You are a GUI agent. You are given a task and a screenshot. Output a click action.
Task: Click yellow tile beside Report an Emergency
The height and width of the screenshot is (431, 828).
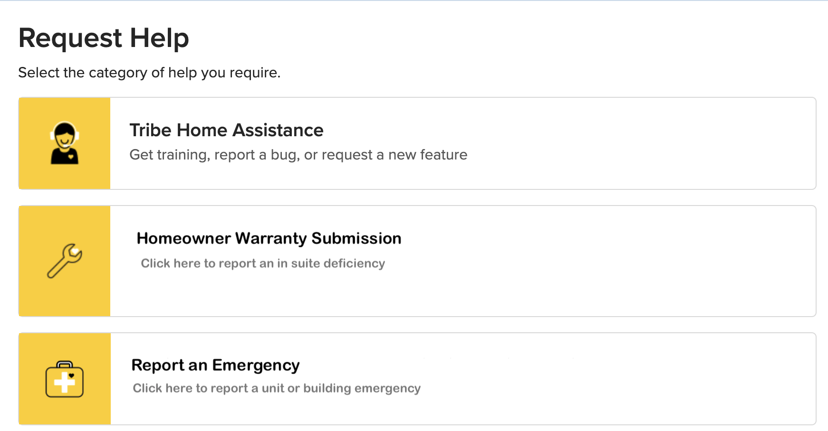click(65, 379)
